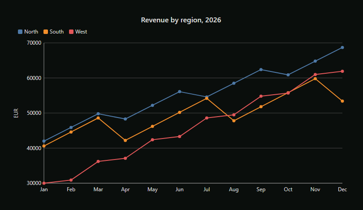Click the West data point for February

coord(71,180)
